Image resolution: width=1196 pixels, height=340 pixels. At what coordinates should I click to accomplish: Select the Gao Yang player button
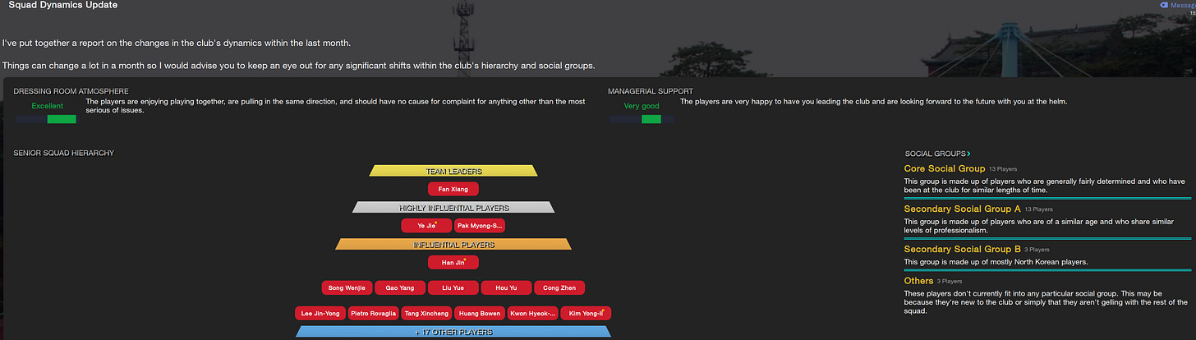[x=400, y=288]
